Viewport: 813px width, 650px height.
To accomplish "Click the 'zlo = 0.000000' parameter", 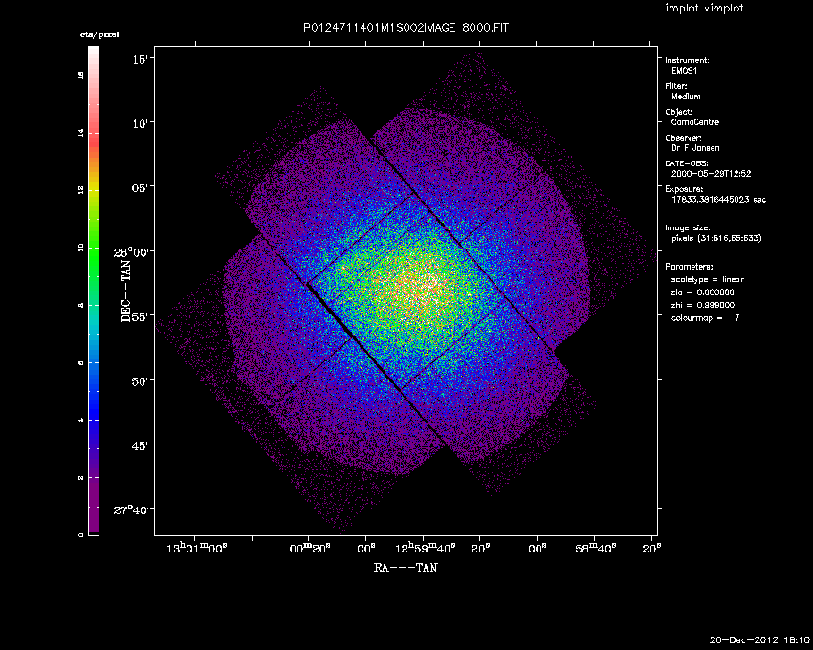I will coord(703,292).
